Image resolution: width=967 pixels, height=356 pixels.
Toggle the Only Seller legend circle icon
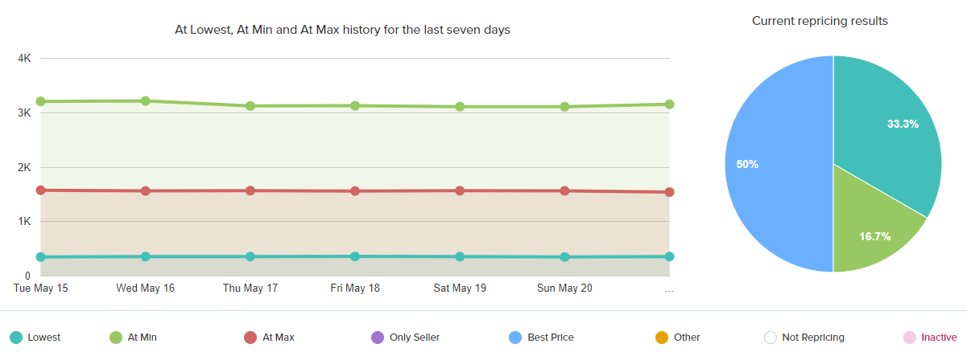click(x=378, y=338)
